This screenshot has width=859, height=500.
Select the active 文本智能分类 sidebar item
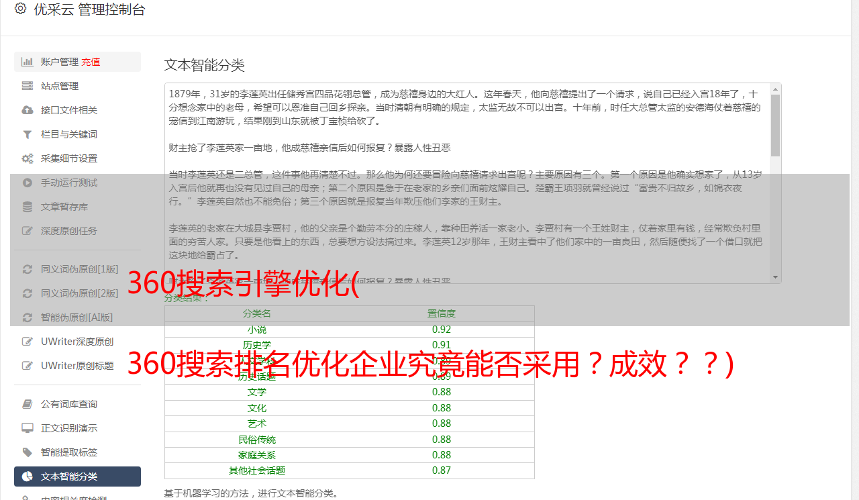[77, 477]
